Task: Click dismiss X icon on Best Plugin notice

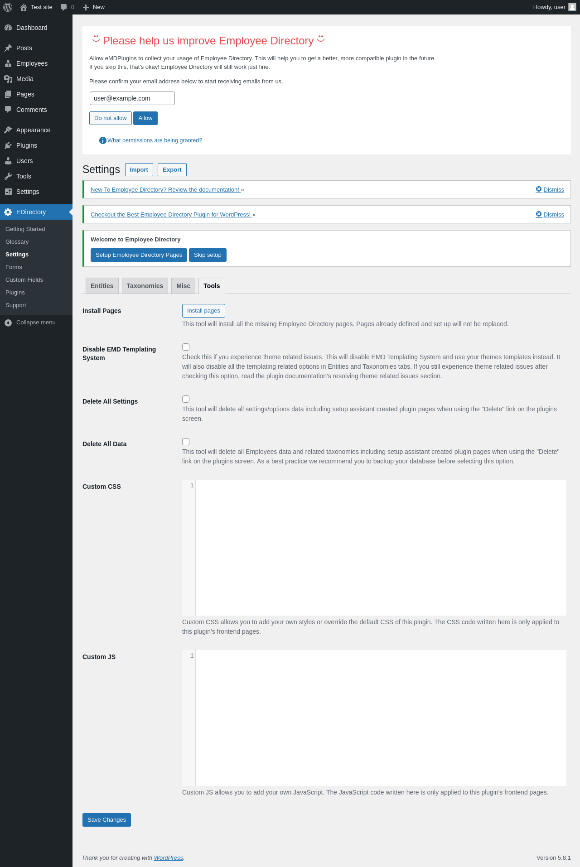Action: pos(539,214)
